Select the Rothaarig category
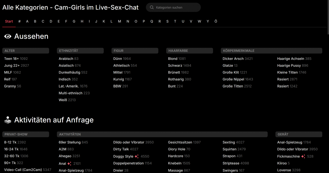 point(176,79)
